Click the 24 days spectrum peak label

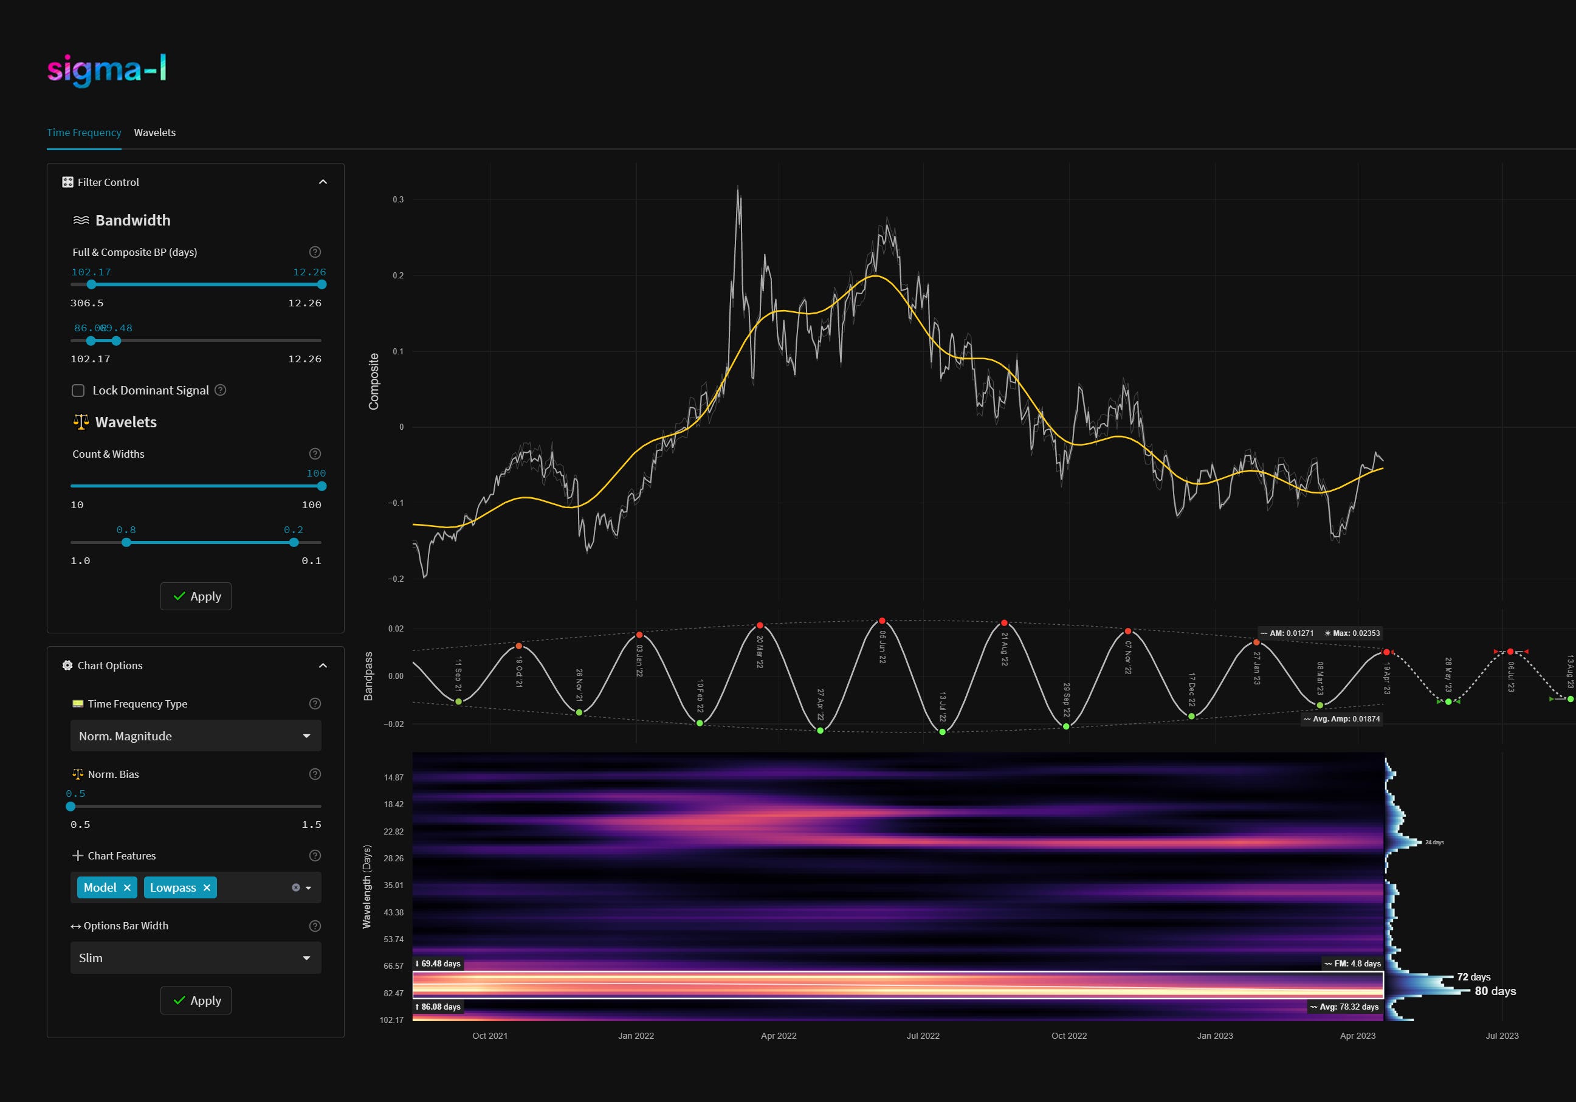click(x=1434, y=842)
